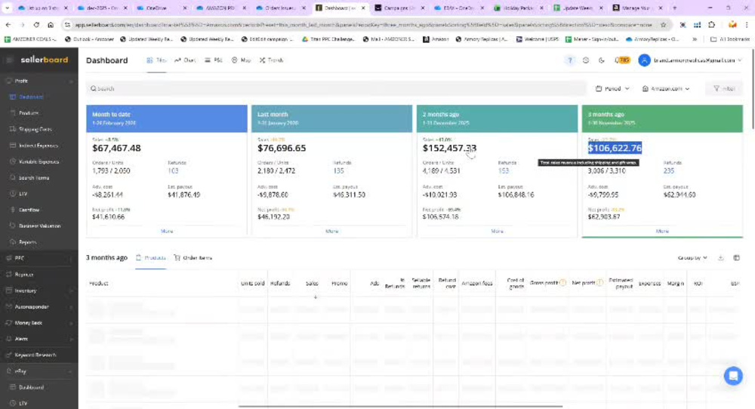Image resolution: width=755 pixels, height=409 pixels.
Task: Expand the Inventory sidebar section
Action: coord(71,291)
